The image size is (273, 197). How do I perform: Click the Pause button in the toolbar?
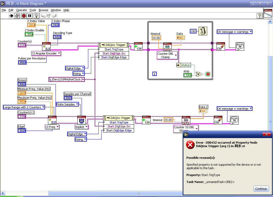pyautogui.click(x=30, y=16)
